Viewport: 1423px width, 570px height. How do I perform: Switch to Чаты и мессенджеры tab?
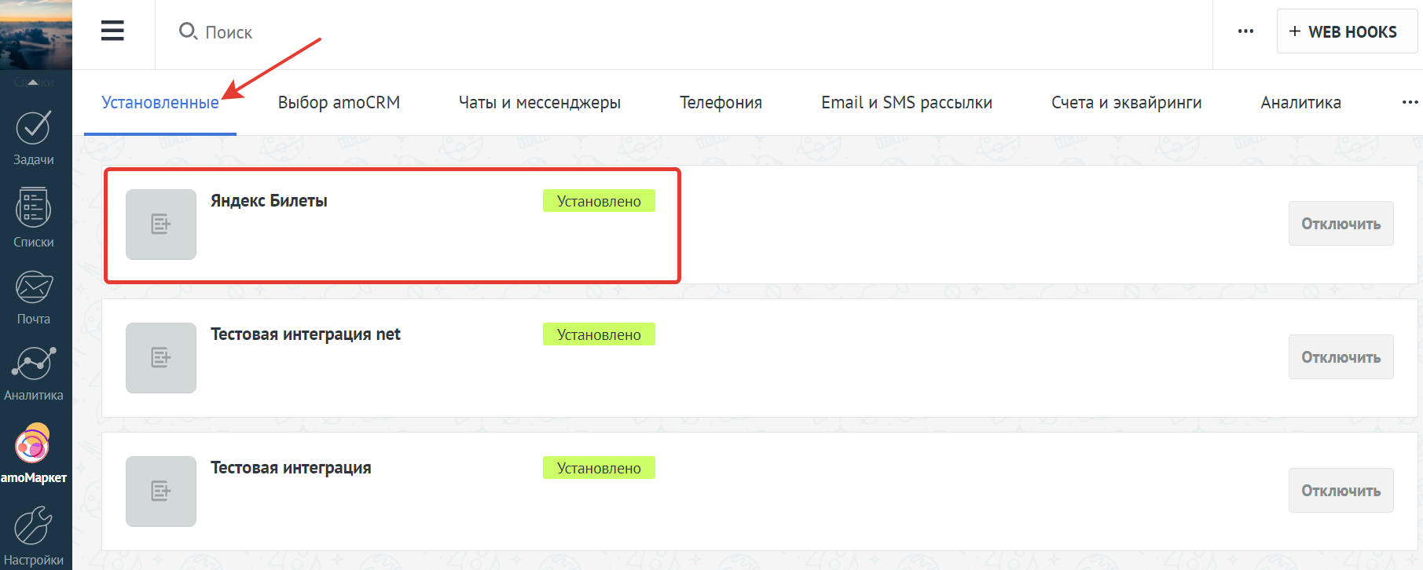539,103
